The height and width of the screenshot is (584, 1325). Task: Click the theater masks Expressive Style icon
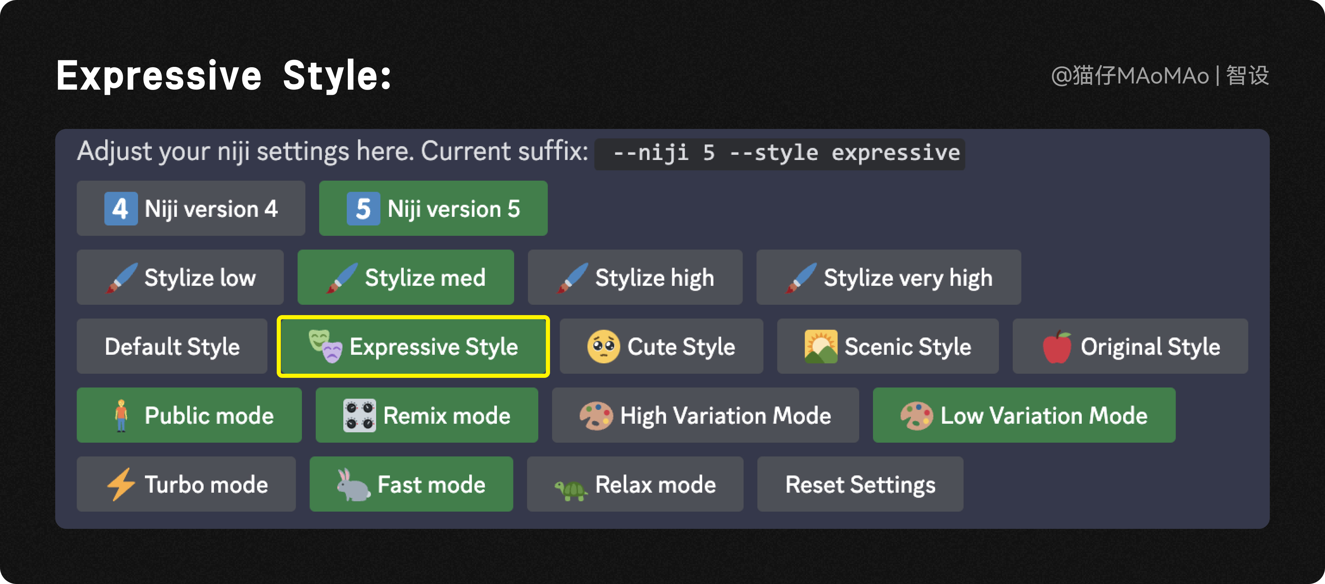point(325,346)
